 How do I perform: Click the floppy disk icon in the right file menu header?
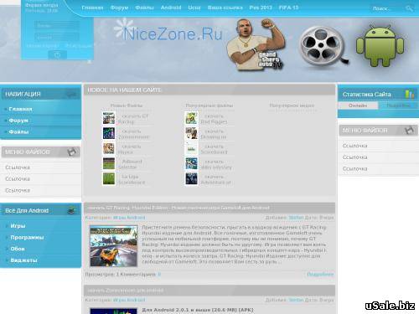pos(409,131)
